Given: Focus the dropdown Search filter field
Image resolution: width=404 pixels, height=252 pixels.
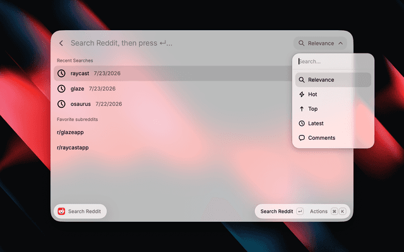Looking at the screenshot, I should click(x=333, y=62).
